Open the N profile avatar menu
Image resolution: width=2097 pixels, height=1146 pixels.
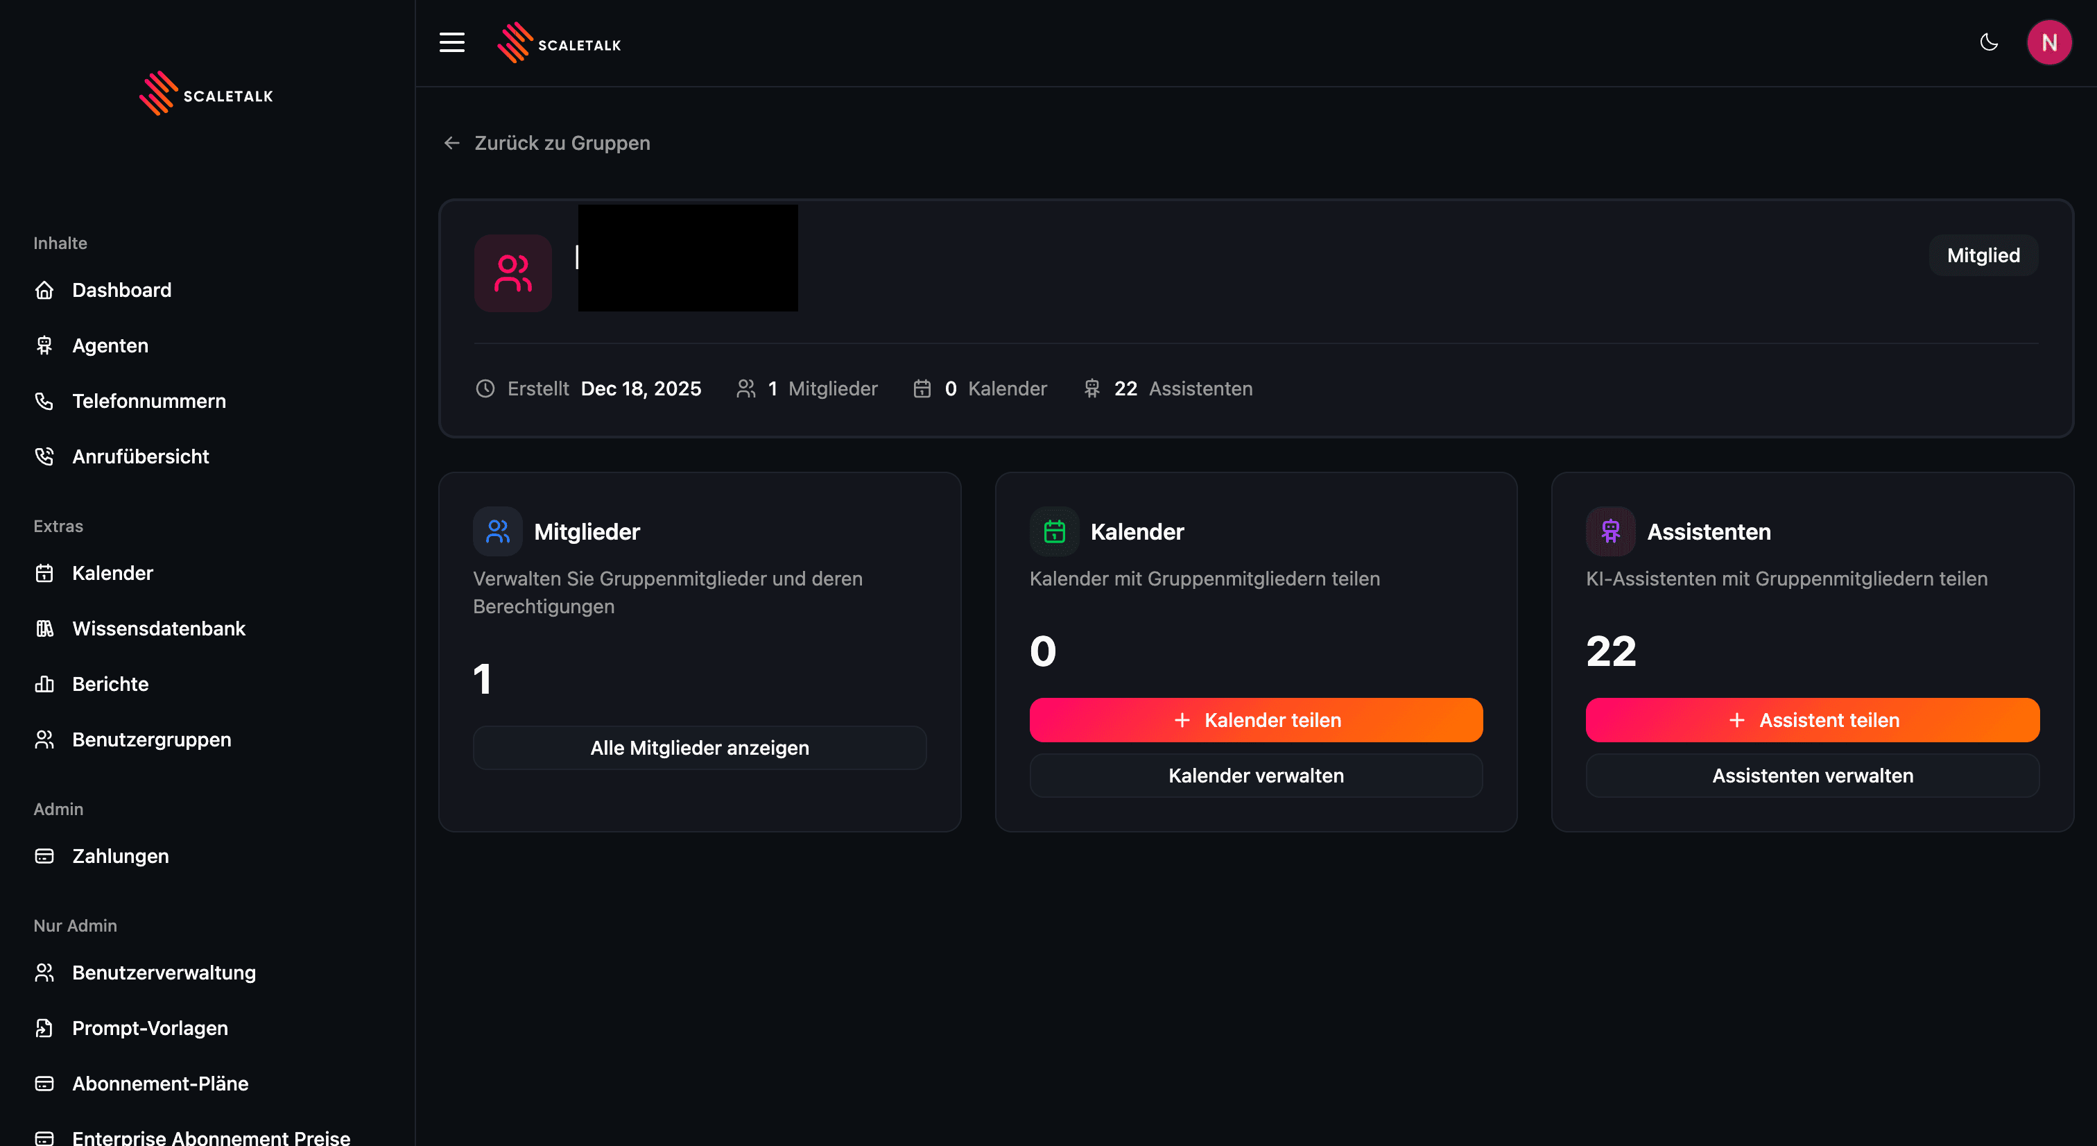coord(2050,42)
